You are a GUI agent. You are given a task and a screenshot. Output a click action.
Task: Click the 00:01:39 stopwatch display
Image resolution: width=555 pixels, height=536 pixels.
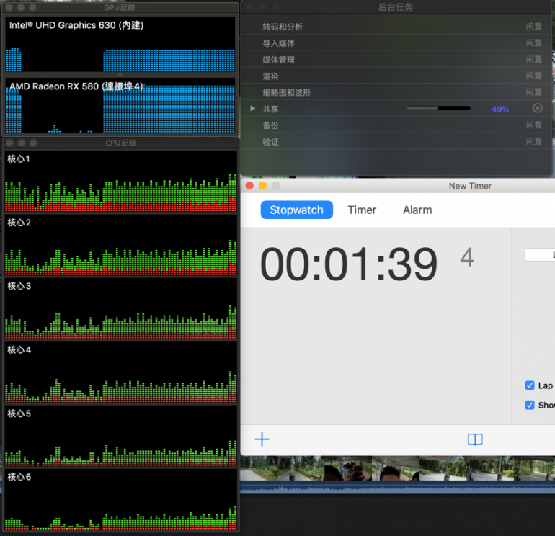point(349,264)
